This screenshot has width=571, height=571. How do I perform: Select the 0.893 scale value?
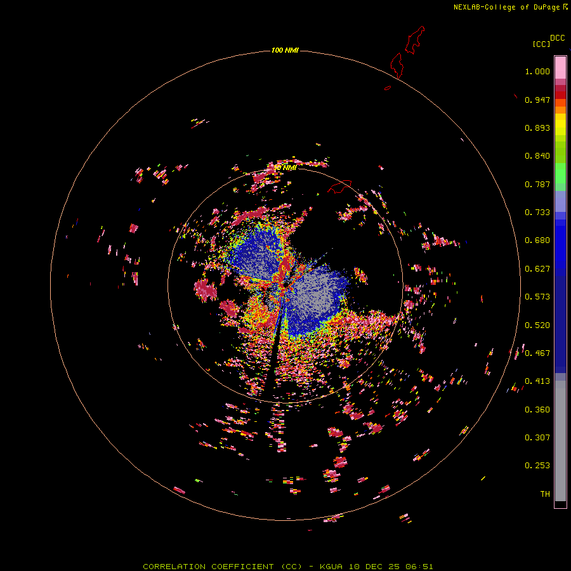(537, 128)
